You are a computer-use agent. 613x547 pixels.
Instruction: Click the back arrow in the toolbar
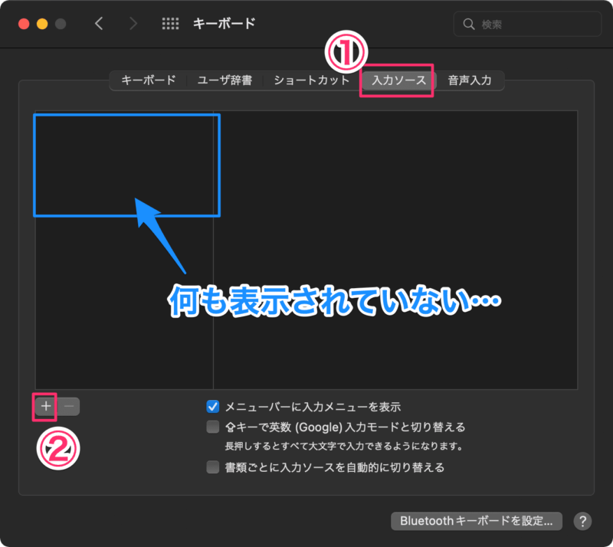tap(100, 24)
